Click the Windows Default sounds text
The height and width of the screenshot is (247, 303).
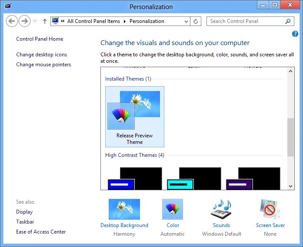222,234
